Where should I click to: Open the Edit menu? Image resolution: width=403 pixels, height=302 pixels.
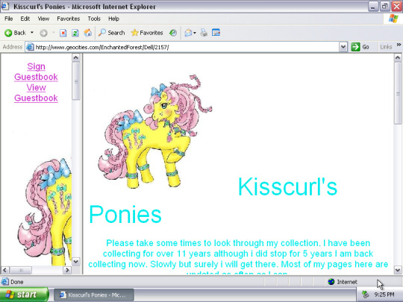[25, 19]
